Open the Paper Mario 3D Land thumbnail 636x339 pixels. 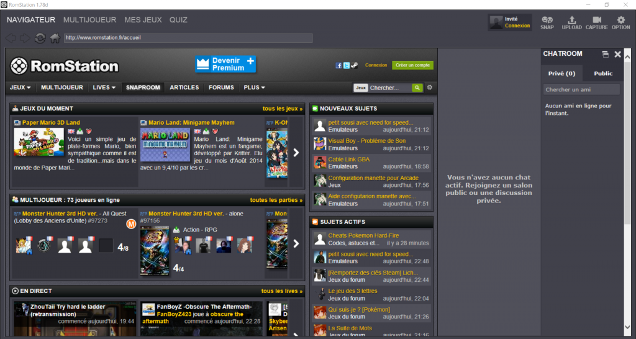(x=39, y=142)
